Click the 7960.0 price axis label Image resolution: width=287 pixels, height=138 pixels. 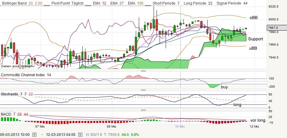click(x=273, y=45)
